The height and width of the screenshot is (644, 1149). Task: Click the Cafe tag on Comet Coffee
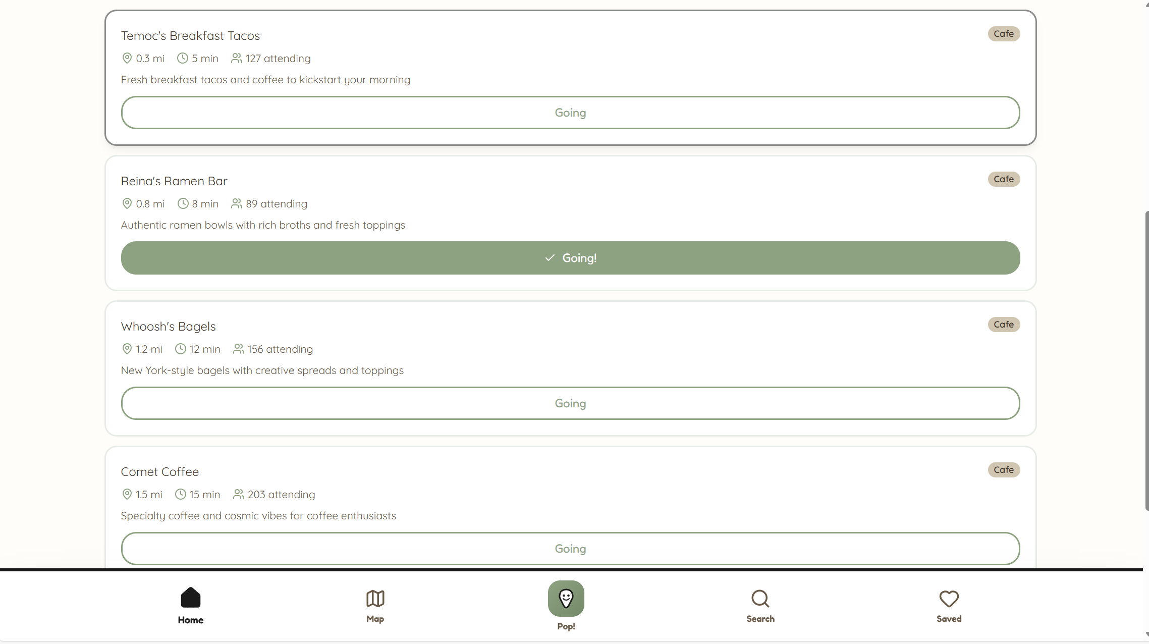click(x=1003, y=470)
